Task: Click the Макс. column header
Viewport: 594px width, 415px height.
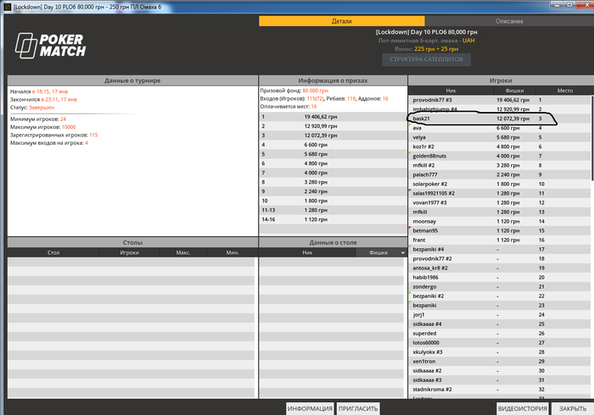Action: coord(183,252)
